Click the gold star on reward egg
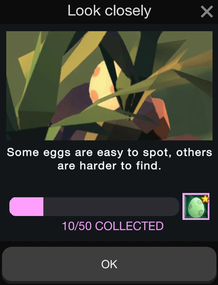218x285 pixels. pyautogui.click(x=205, y=199)
